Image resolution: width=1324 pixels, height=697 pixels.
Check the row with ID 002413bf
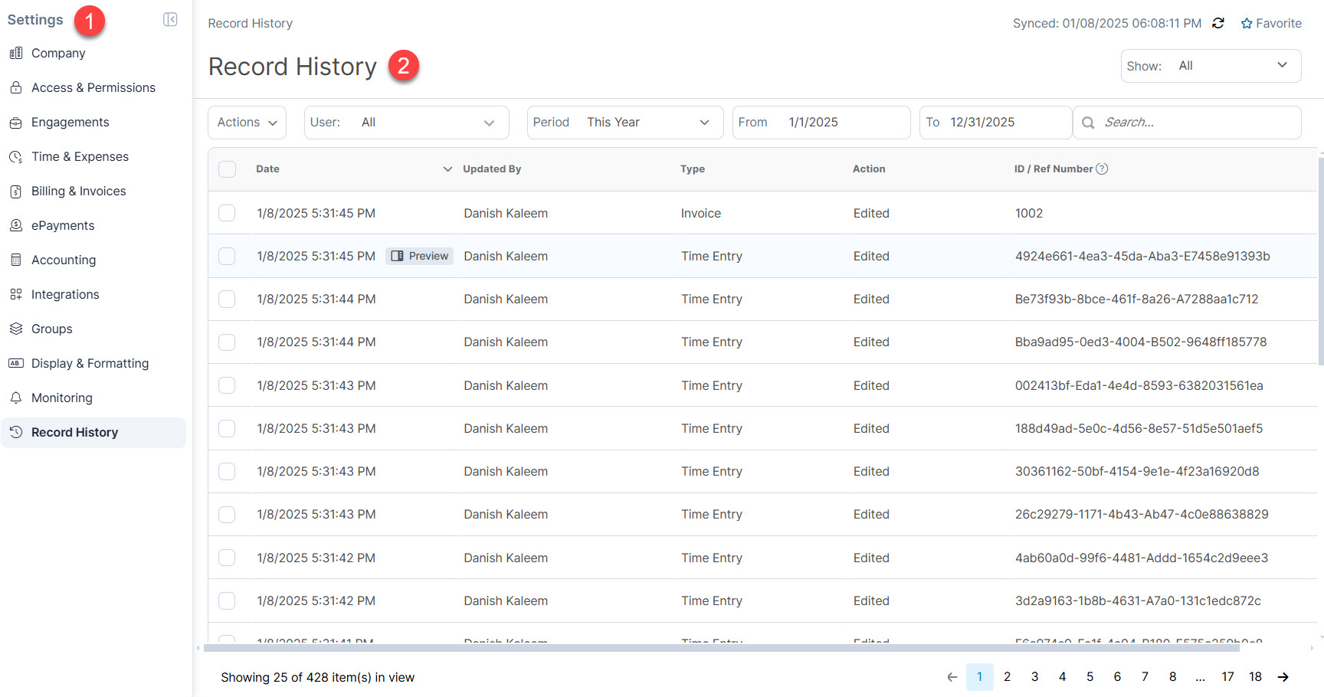tap(227, 385)
